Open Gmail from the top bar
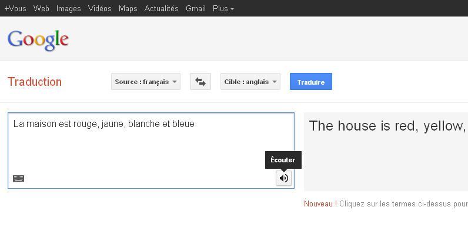Screen dimensions: 468x227 coord(196,9)
